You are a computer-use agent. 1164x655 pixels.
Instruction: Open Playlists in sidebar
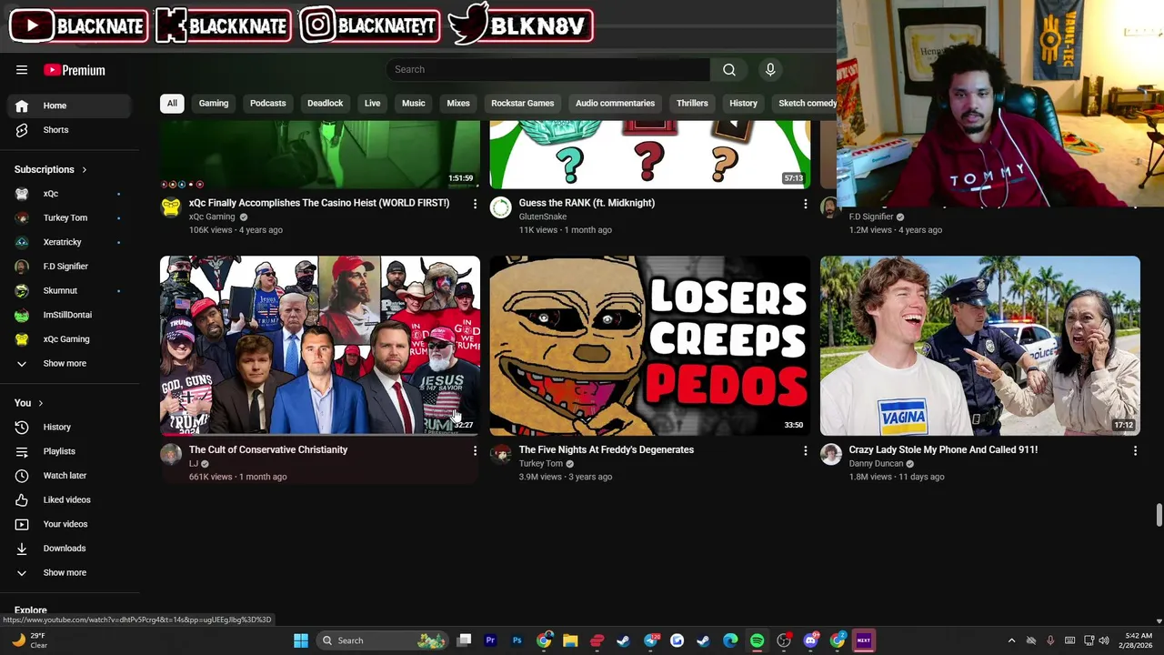(x=70, y=451)
